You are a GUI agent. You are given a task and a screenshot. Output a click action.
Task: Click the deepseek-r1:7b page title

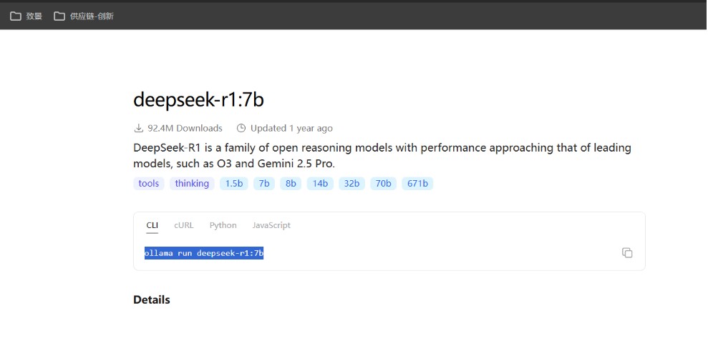(199, 100)
